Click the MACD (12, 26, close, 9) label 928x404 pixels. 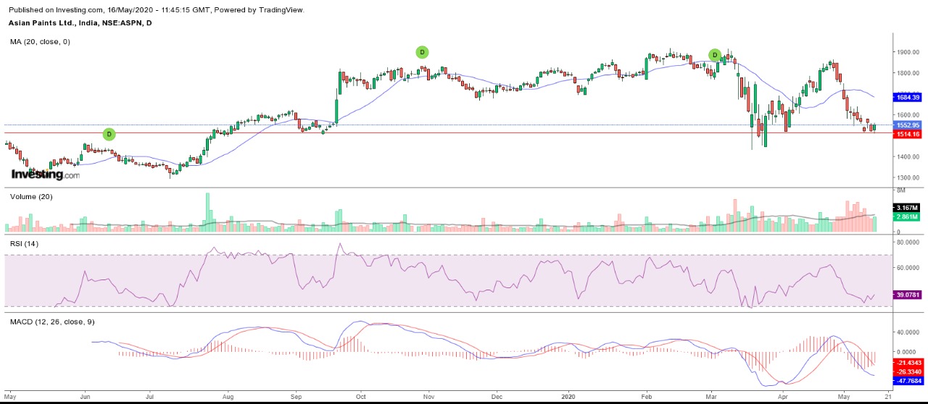pyautogui.click(x=52, y=321)
